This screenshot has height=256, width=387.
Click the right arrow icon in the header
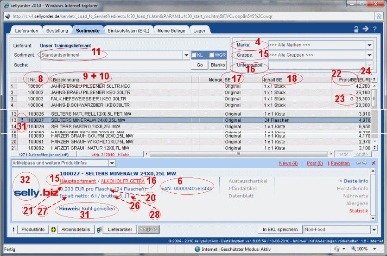tap(365, 29)
